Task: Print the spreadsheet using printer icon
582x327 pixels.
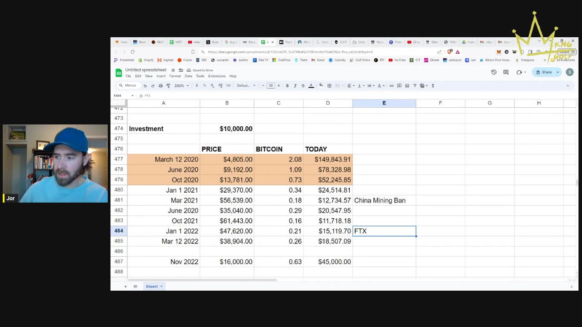Action: (161, 85)
